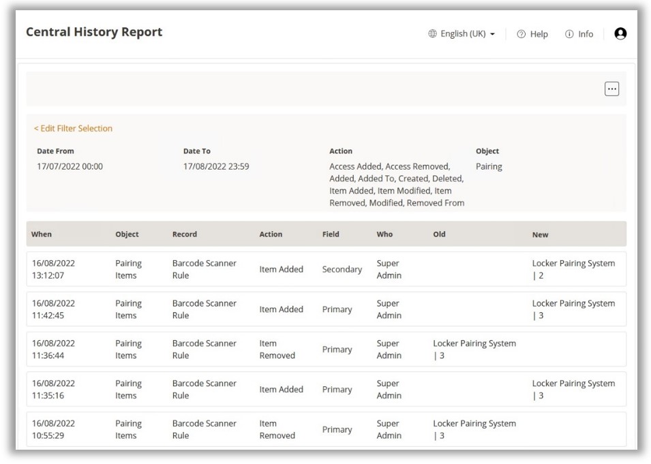This screenshot has height=464, width=651.
Task: Click the Edit Filter Selection link
Action: 73,128
